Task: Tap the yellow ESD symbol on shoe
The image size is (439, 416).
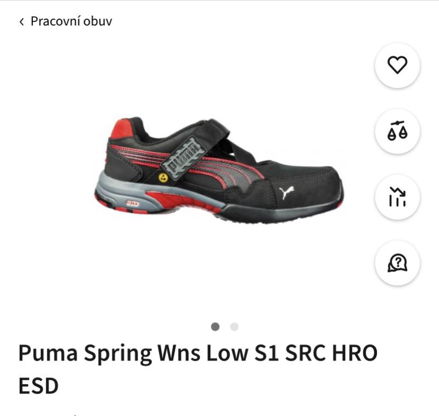Action: 163,178
